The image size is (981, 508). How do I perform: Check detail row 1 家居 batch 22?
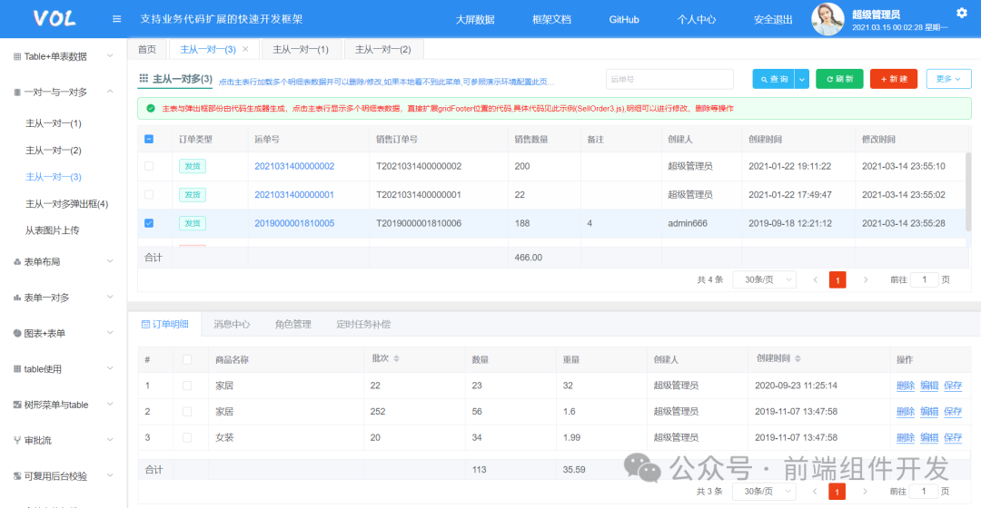click(x=187, y=386)
